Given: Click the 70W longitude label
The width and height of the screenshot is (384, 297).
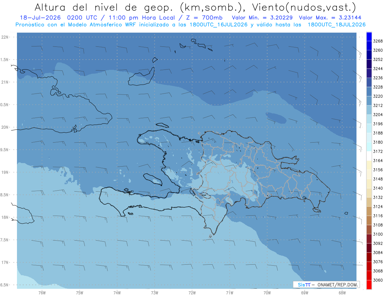Looking at the screenshot, I should coord(267,293).
